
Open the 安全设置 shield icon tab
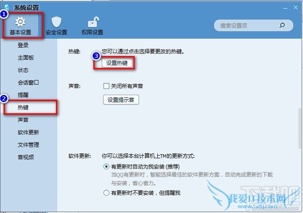point(56,26)
